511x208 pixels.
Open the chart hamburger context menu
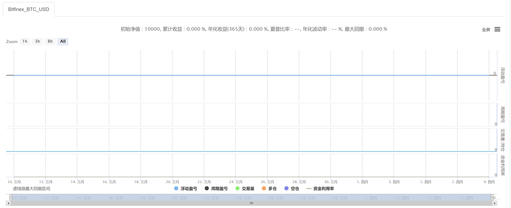[497, 29]
